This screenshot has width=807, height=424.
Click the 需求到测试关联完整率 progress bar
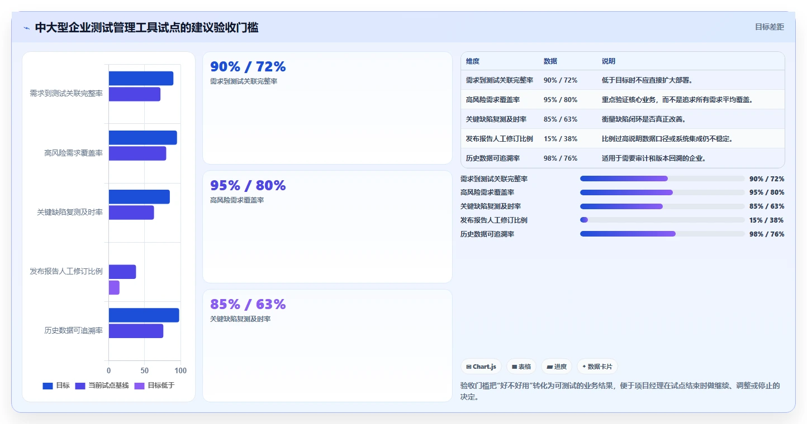point(662,179)
